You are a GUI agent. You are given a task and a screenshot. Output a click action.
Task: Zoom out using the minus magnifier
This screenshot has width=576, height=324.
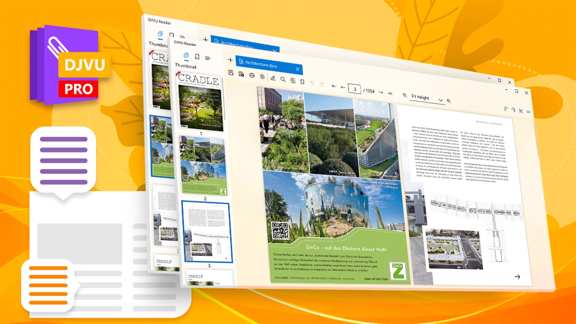[405, 96]
